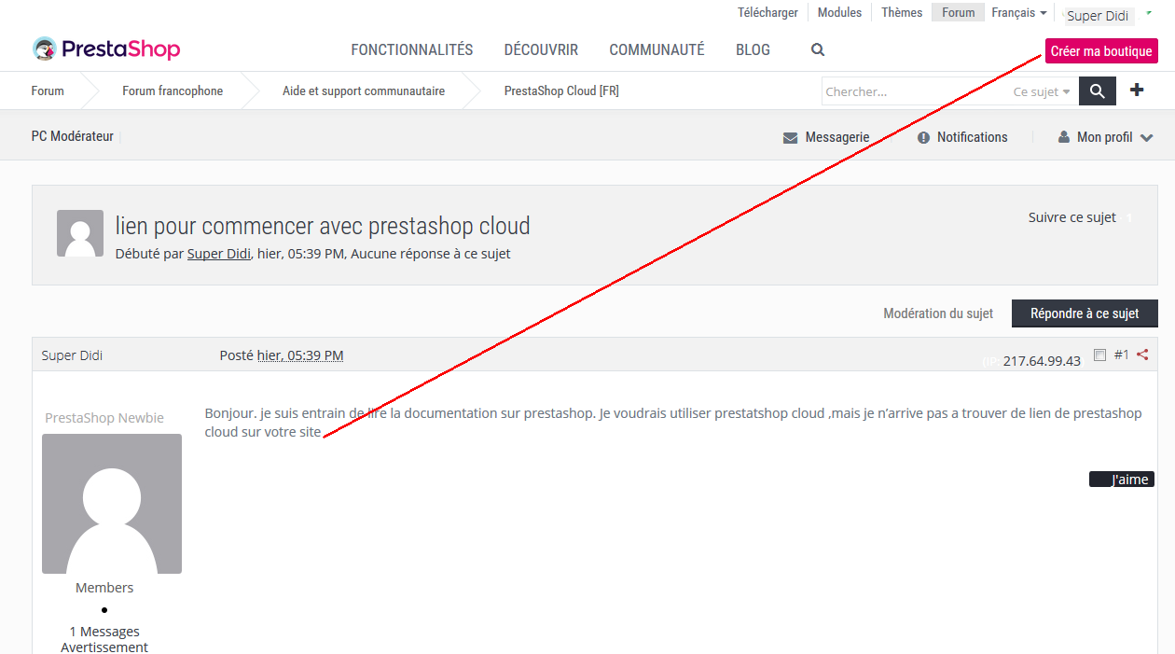This screenshot has height=654, width=1175.
Task: Open COMMUNAUTÉ menu
Action: coord(657,50)
